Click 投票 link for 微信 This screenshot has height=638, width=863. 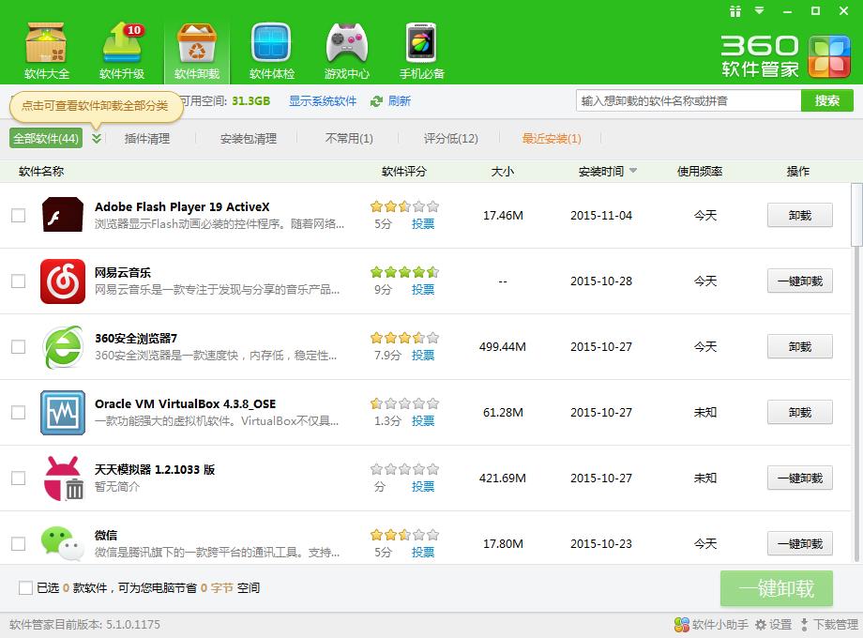[423, 552]
